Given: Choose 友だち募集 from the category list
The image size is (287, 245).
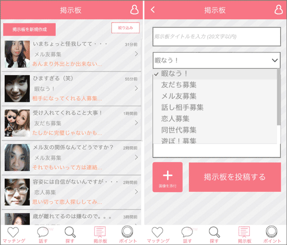Looking at the screenshot, I should click(179, 85).
